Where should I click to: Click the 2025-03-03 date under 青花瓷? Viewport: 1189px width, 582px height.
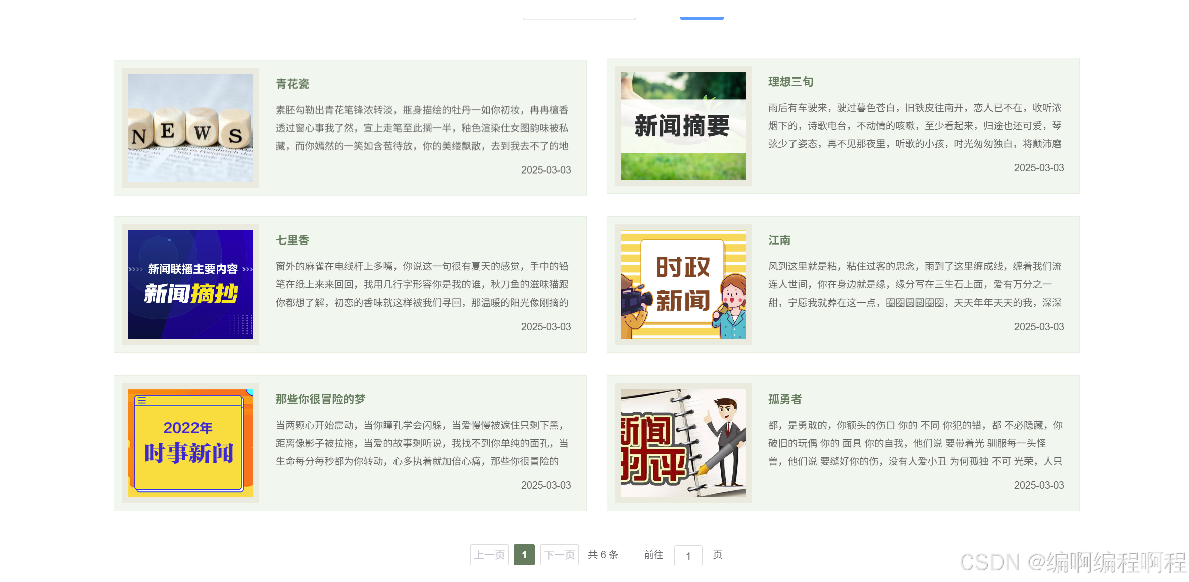point(546,170)
